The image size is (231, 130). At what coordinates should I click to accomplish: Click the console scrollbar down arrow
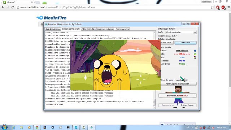click(x=154, y=107)
